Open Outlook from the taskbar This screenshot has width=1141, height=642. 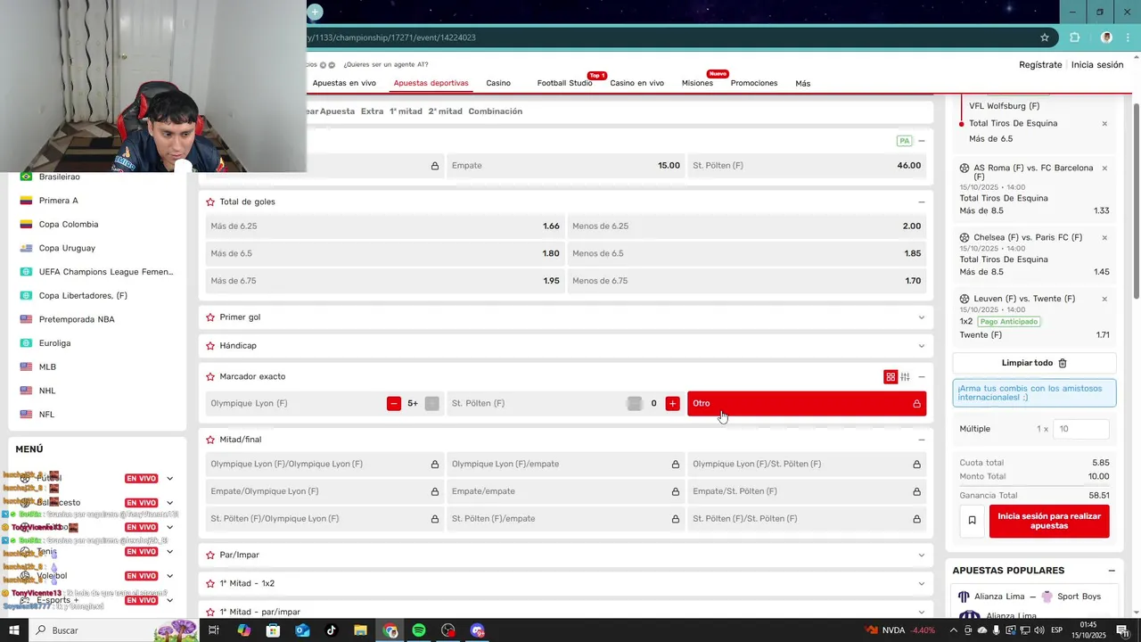click(x=301, y=630)
